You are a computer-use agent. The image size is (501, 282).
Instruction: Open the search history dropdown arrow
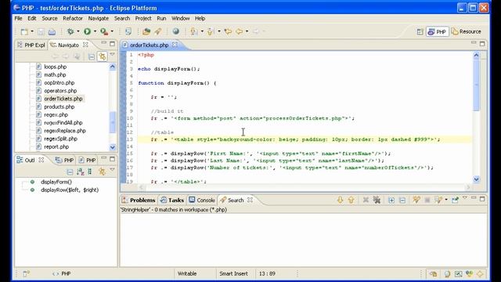(446, 201)
